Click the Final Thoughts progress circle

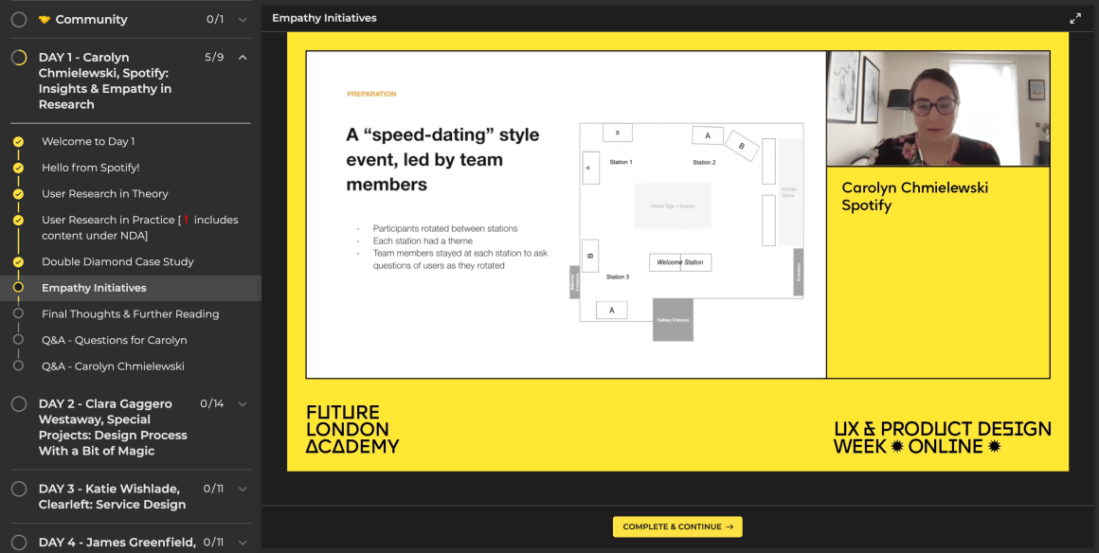(x=18, y=314)
